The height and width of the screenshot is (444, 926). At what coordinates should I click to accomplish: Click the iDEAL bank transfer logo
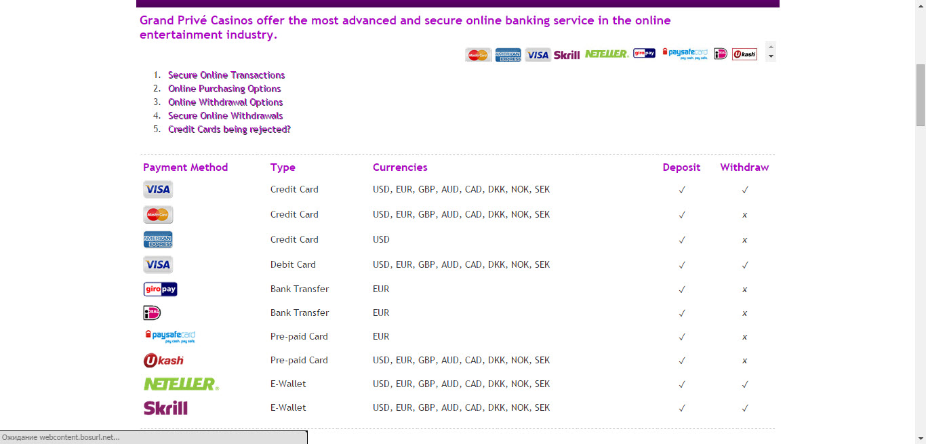(x=152, y=312)
